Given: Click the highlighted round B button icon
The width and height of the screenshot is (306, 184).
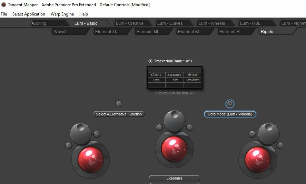Looking at the screenshot, I should tap(230, 104).
